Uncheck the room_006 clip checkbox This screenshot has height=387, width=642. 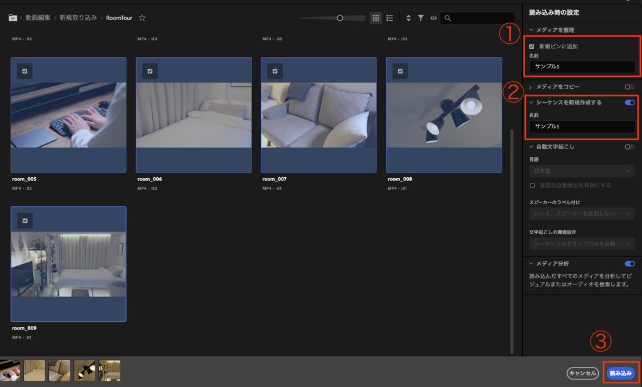coord(150,71)
